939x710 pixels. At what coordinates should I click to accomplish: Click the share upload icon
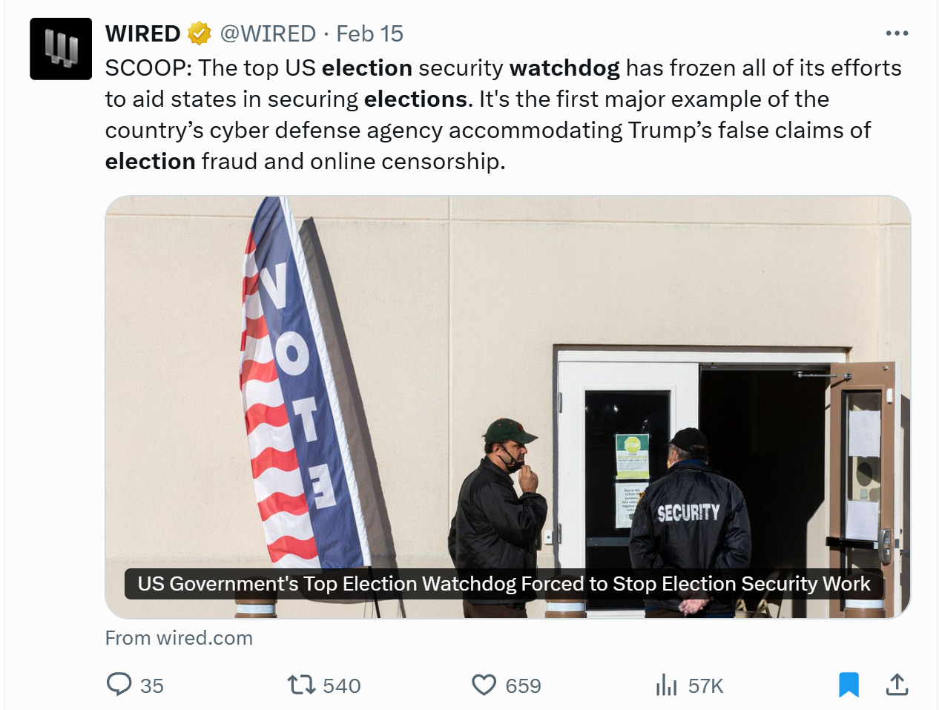(x=897, y=684)
